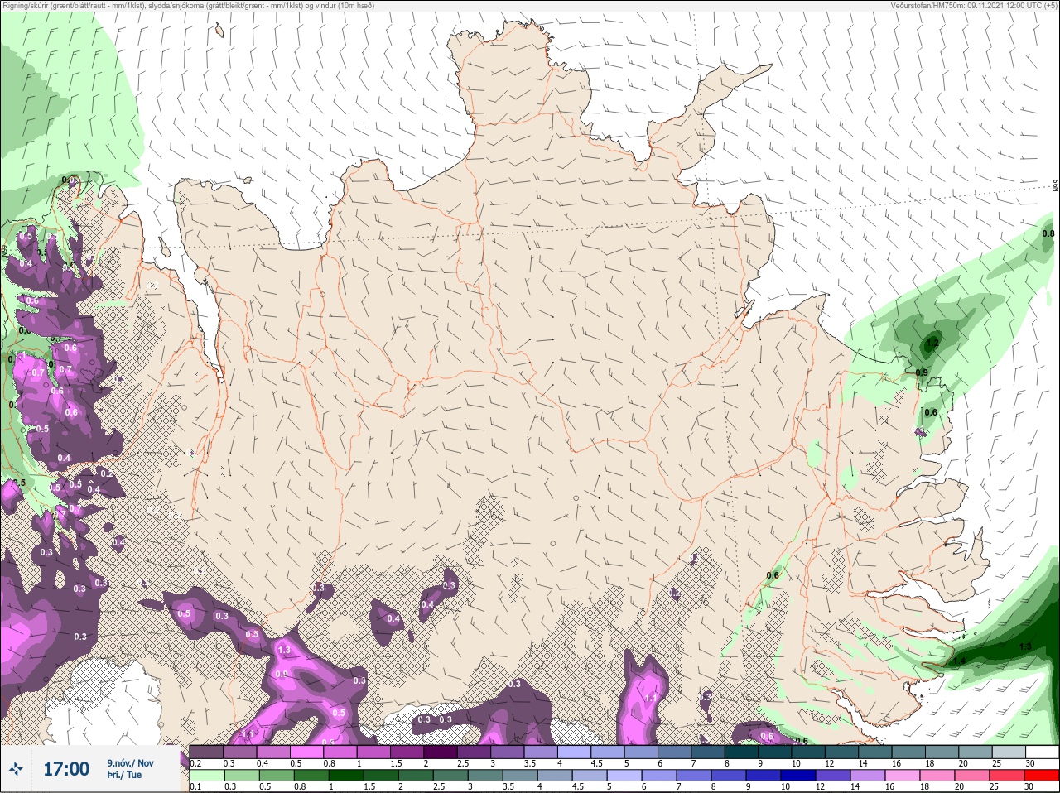Click the '0.2' legend value label
The width and height of the screenshot is (1060, 793).
coord(195,763)
